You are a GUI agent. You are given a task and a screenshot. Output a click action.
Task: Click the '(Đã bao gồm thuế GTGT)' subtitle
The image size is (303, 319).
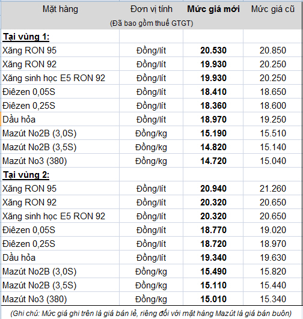coord(151,23)
